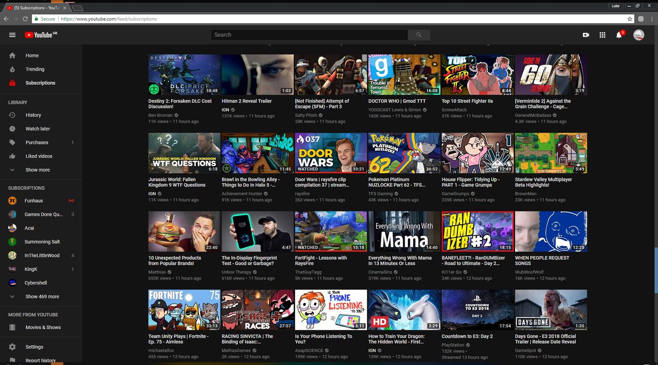Image resolution: width=658 pixels, height=365 pixels.
Task: Click in the Search field
Action: point(309,35)
